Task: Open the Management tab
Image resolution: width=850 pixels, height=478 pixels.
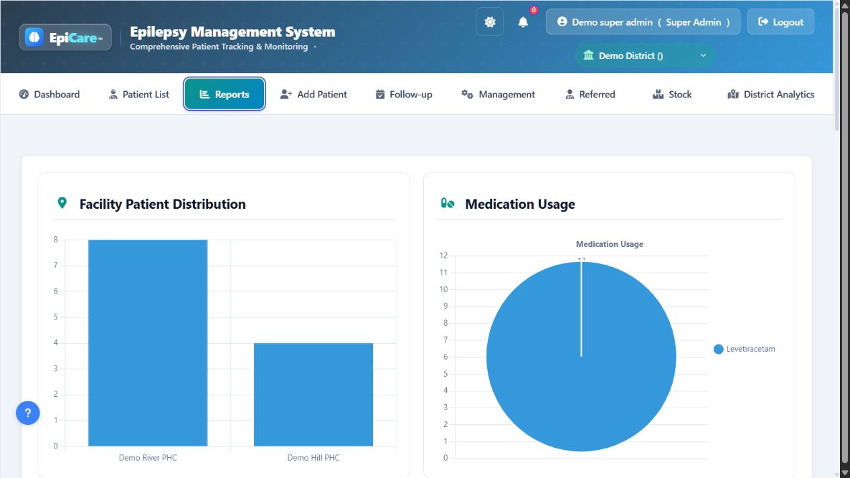Action: 498,94
